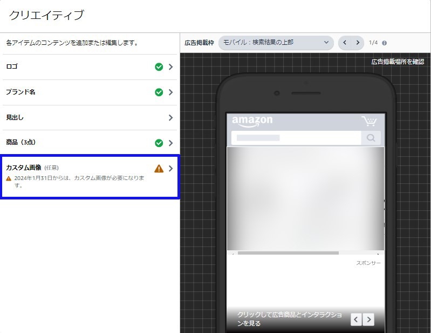431x333 pixels.
Task: Expand the 商品（3点）row chevron
Action: (x=170, y=143)
